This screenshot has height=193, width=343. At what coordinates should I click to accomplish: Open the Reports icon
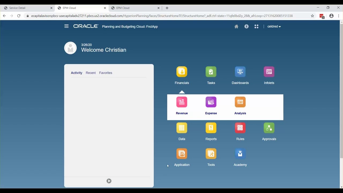pos(211,128)
